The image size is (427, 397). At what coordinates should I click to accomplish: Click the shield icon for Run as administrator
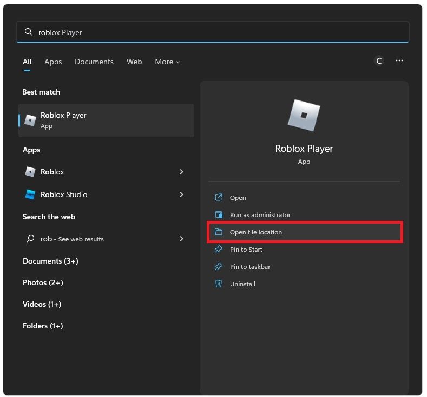(x=219, y=215)
